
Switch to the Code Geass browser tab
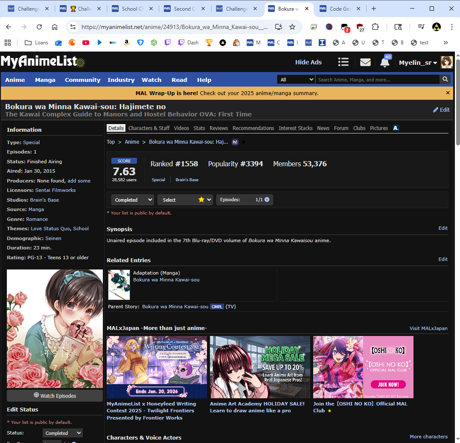[341, 9]
